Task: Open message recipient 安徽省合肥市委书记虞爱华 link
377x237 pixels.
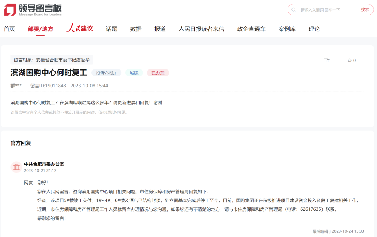Action: point(63,59)
